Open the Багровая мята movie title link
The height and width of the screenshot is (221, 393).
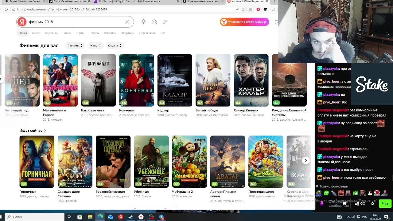92,110
